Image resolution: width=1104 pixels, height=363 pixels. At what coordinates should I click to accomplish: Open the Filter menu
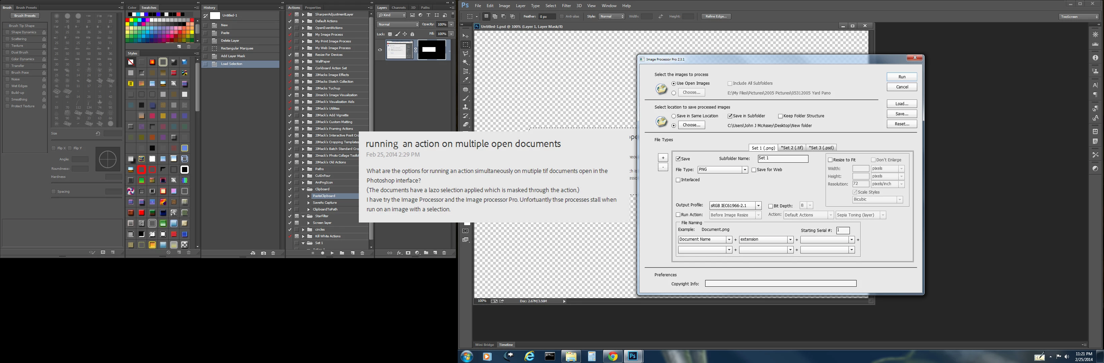[566, 6]
